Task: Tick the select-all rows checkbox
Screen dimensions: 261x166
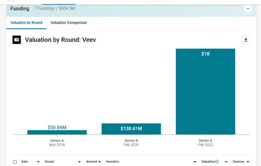Action: 15,162
